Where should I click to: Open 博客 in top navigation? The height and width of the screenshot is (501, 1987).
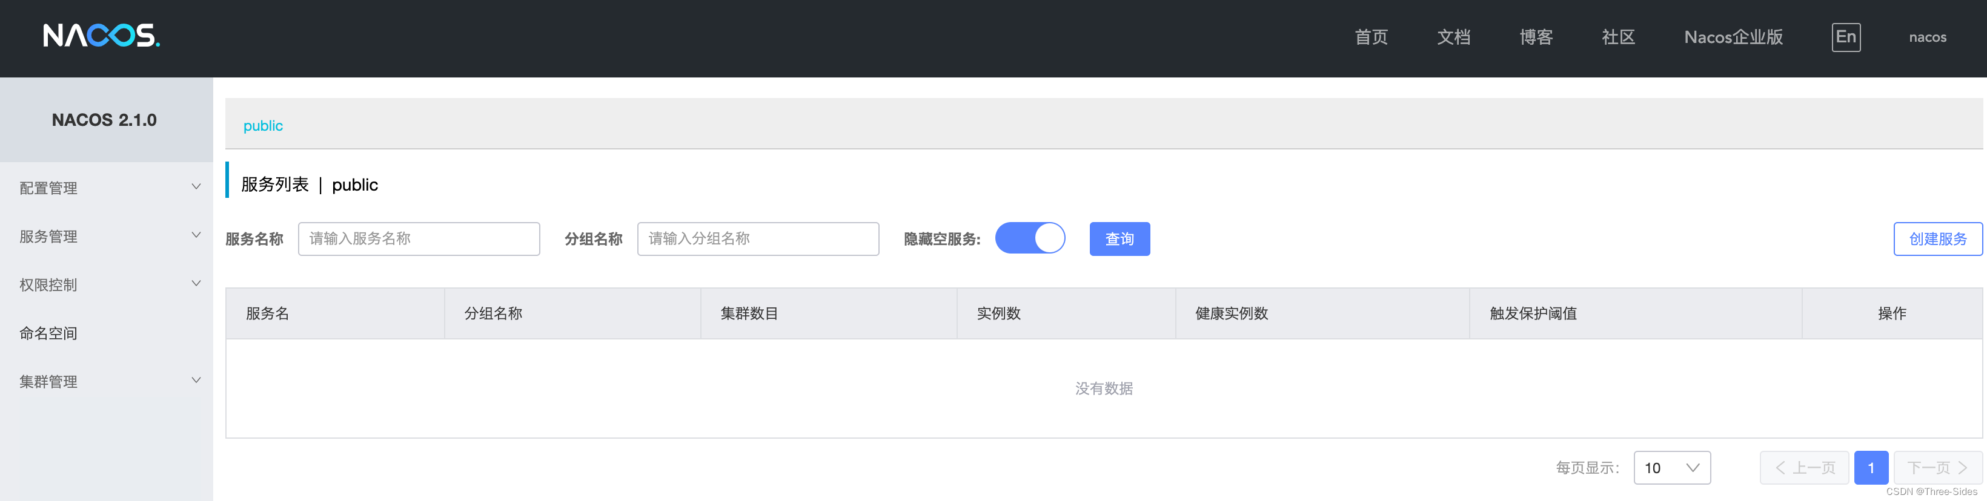click(1536, 37)
